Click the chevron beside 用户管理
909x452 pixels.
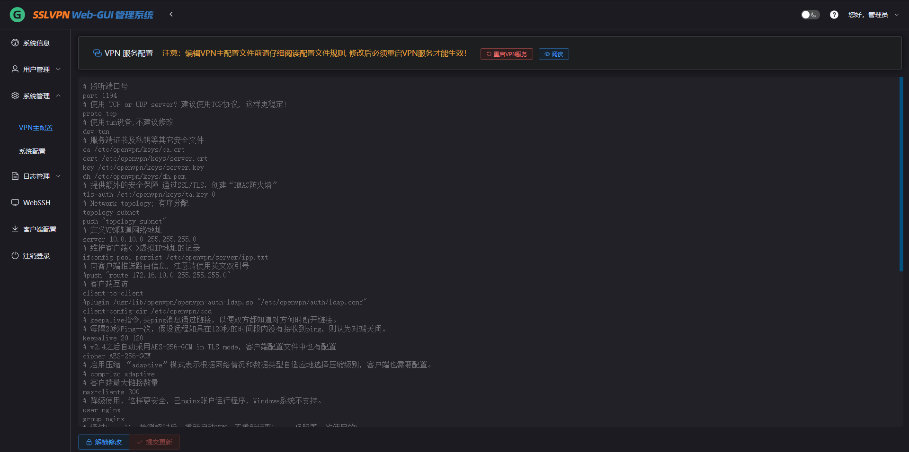click(58, 69)
